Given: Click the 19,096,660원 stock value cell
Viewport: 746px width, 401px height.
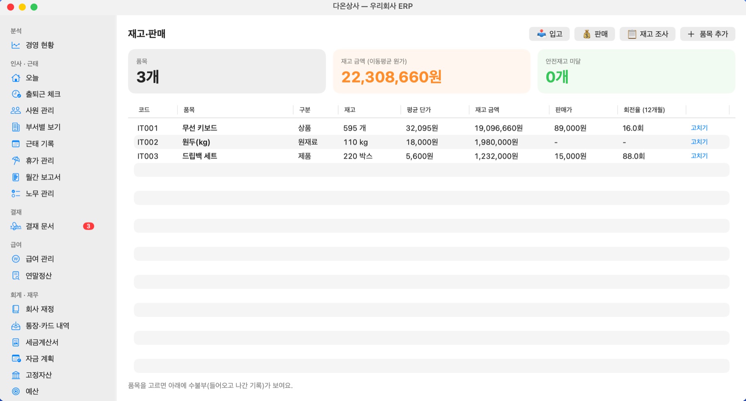Looking at the screenshot, I should 499,128.
